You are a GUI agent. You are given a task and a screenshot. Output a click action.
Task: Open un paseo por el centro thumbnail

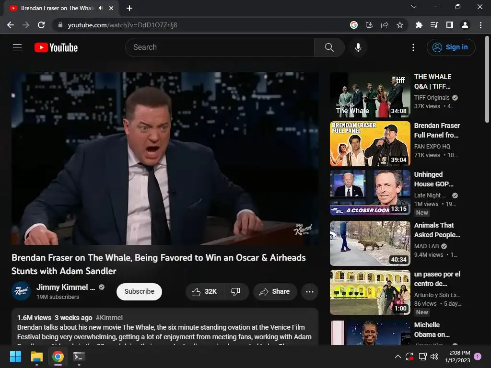370,292
